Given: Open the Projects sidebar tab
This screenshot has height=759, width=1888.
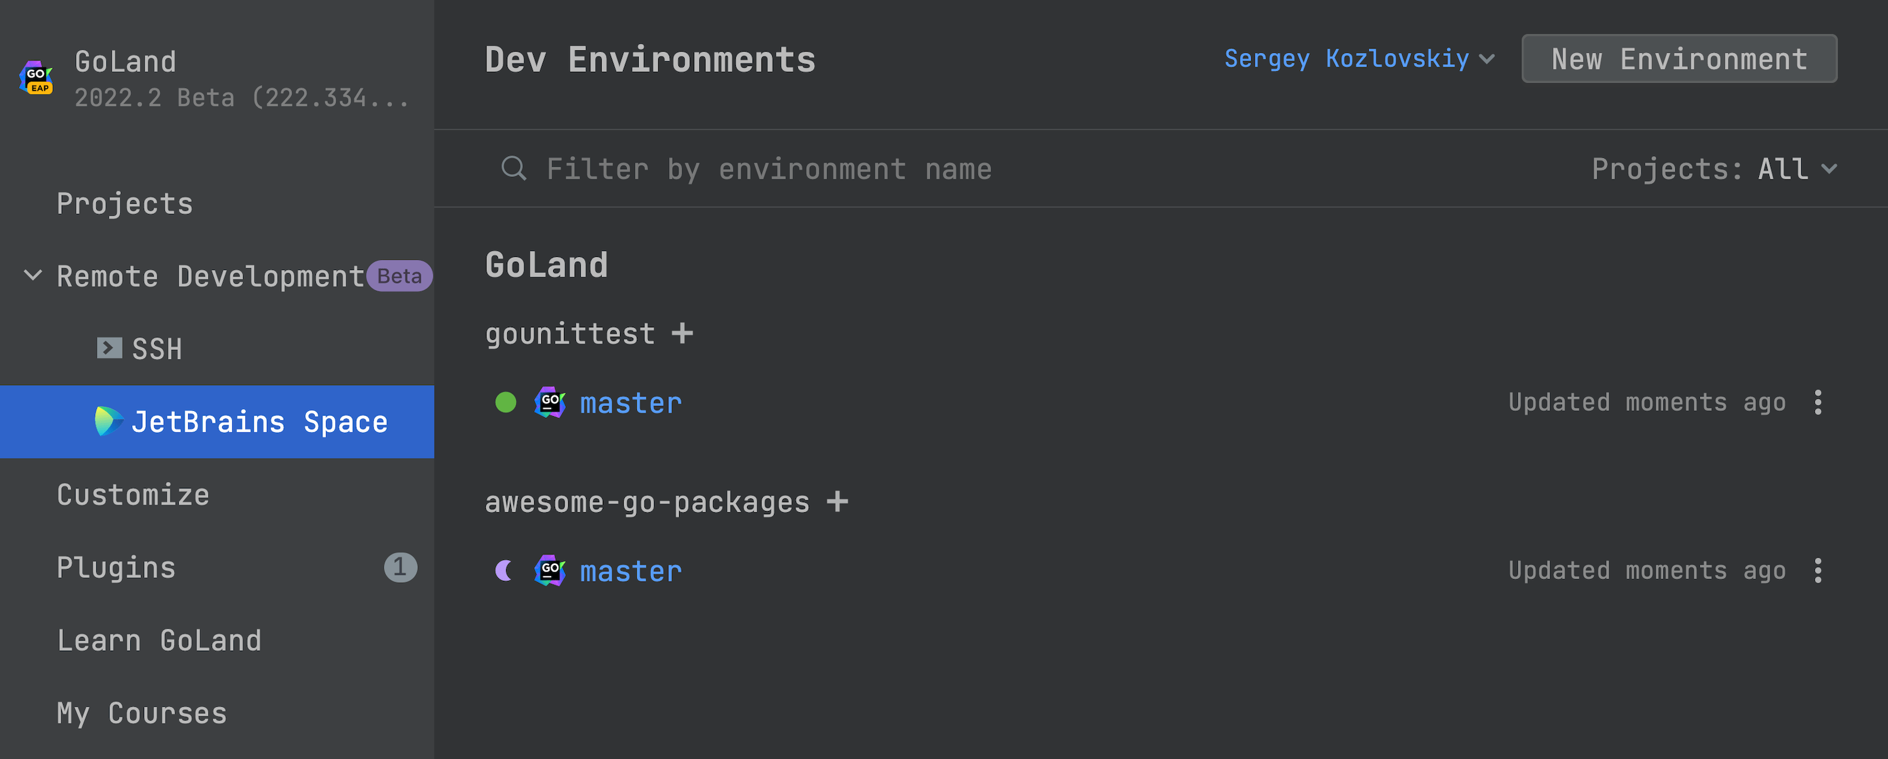Looking at the screenshot, I should click(125, 204).
